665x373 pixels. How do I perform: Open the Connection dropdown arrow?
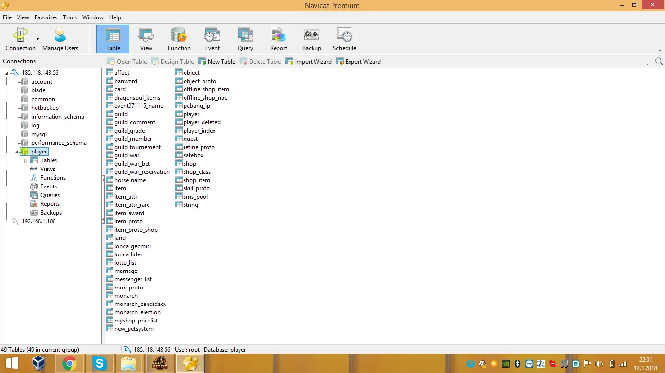(x=37, y=39)
